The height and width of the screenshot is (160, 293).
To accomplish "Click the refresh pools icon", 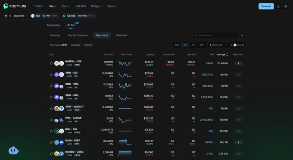I will tap(242, 35).
